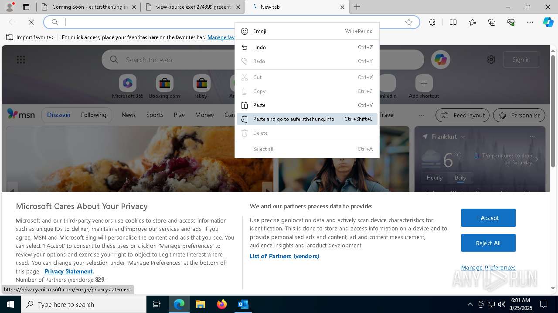The image size is (558, 313).
Task: Open the Personalise button
Action: coord(519,115)
